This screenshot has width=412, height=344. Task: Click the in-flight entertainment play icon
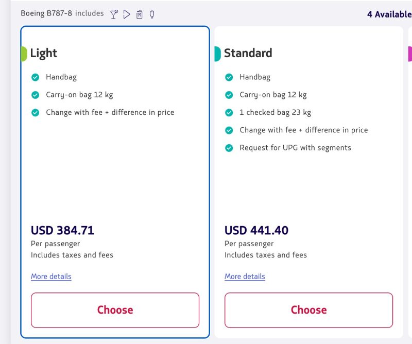pyautogui.click(x=127, y=14)
